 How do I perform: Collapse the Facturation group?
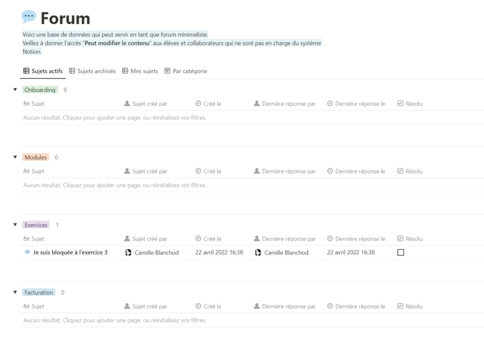[15, 292]
